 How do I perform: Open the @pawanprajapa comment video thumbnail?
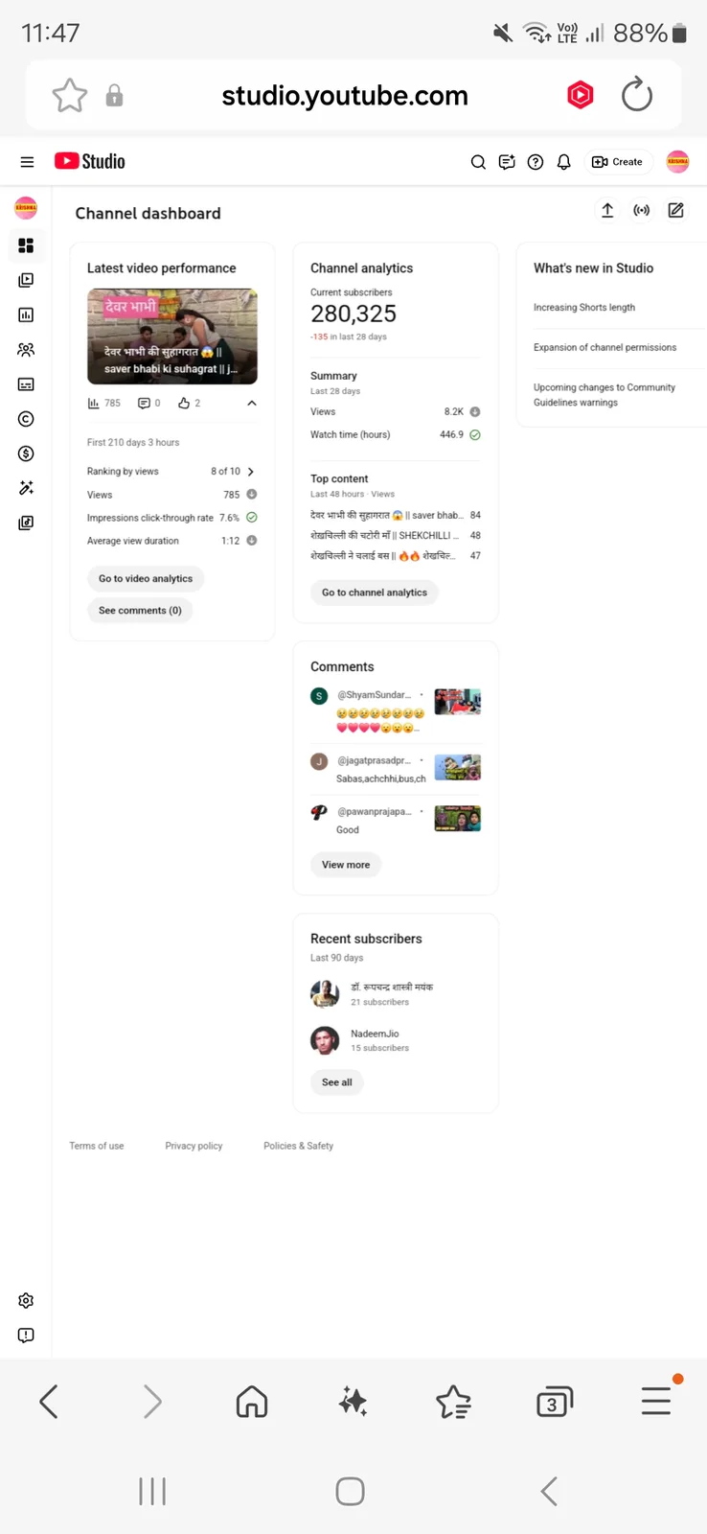click(x=458, y=818)
